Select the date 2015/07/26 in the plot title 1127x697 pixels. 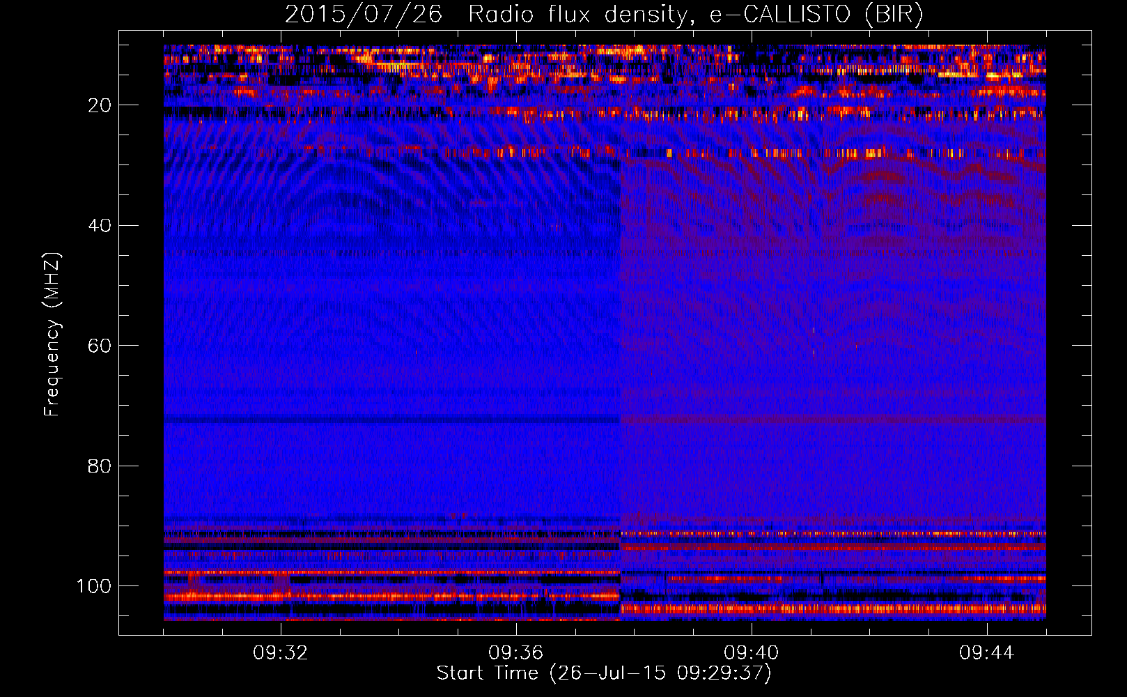363,15
